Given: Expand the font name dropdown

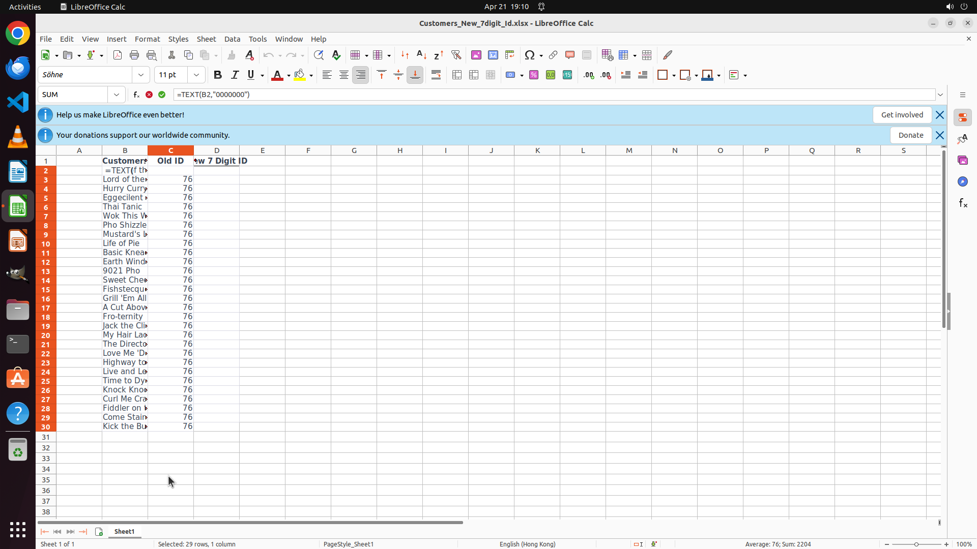Looking at the screenshot, I should click(x=141, y=75).
